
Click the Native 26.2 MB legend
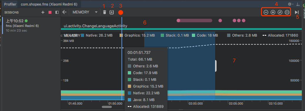97,35
